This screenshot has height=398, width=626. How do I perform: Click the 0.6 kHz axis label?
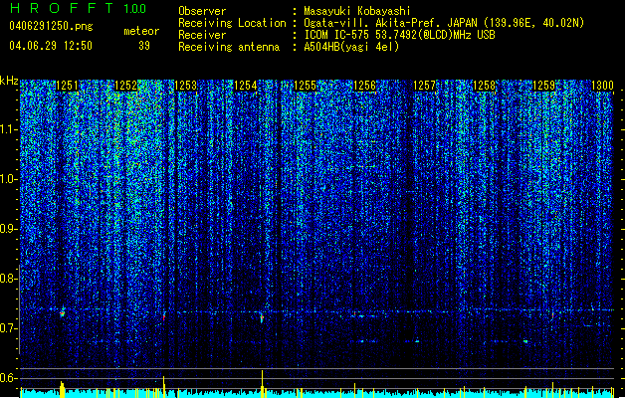tap(9, 378)
